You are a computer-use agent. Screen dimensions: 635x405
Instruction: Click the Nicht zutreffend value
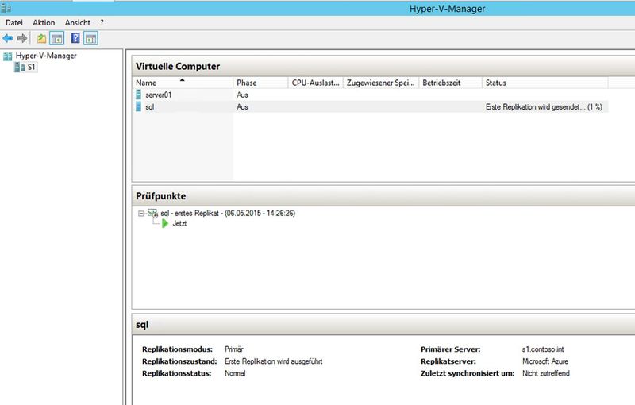[x=546, y=373]
